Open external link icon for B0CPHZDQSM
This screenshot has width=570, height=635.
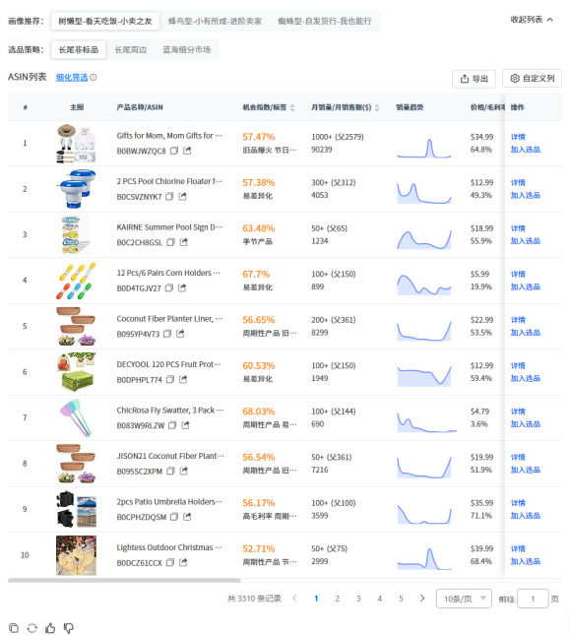tap(187, 517)
